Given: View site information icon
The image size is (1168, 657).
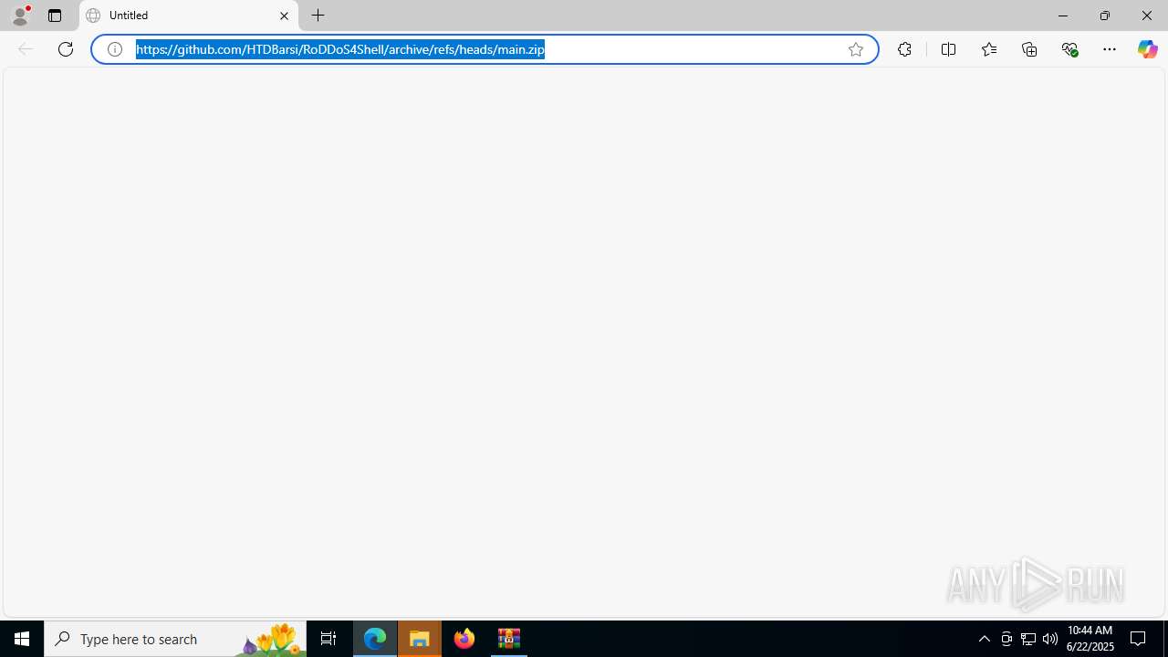Looking at the screenshot, I should [115, 49].
